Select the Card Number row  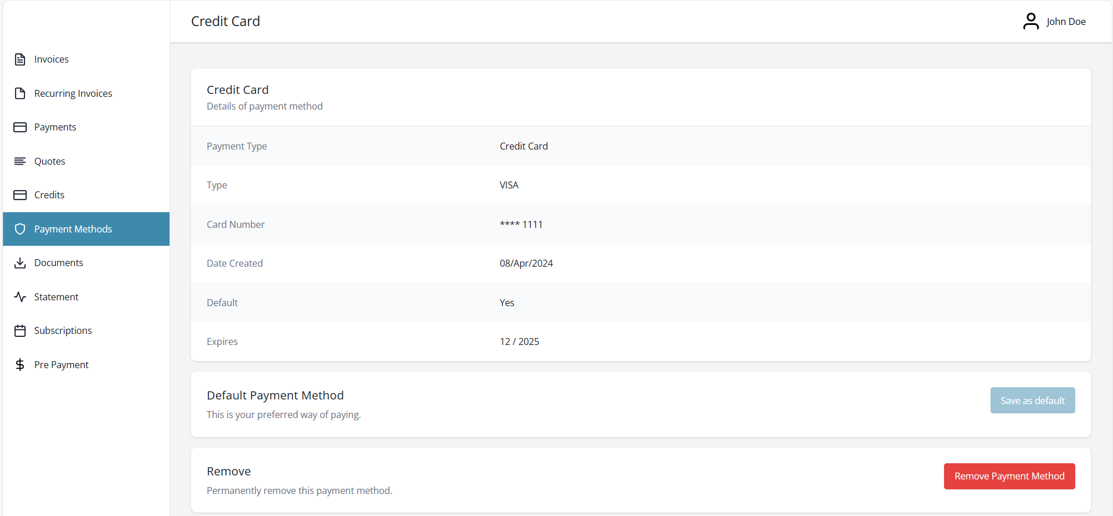[x=235, y=224]
